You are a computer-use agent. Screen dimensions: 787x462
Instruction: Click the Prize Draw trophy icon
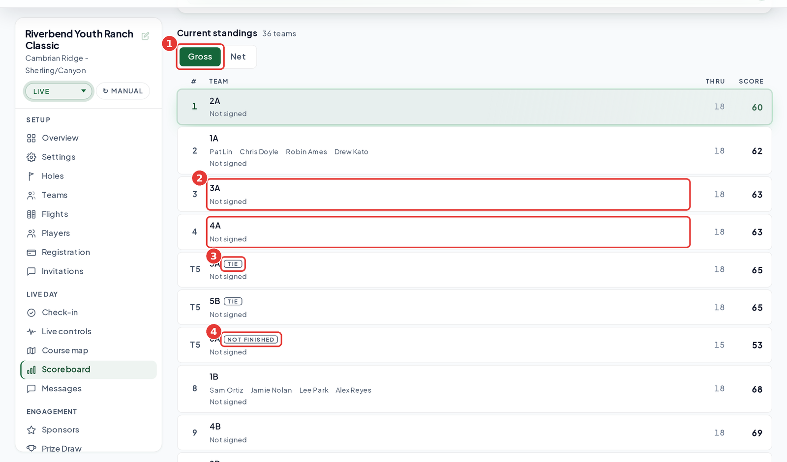pos(31,448)
